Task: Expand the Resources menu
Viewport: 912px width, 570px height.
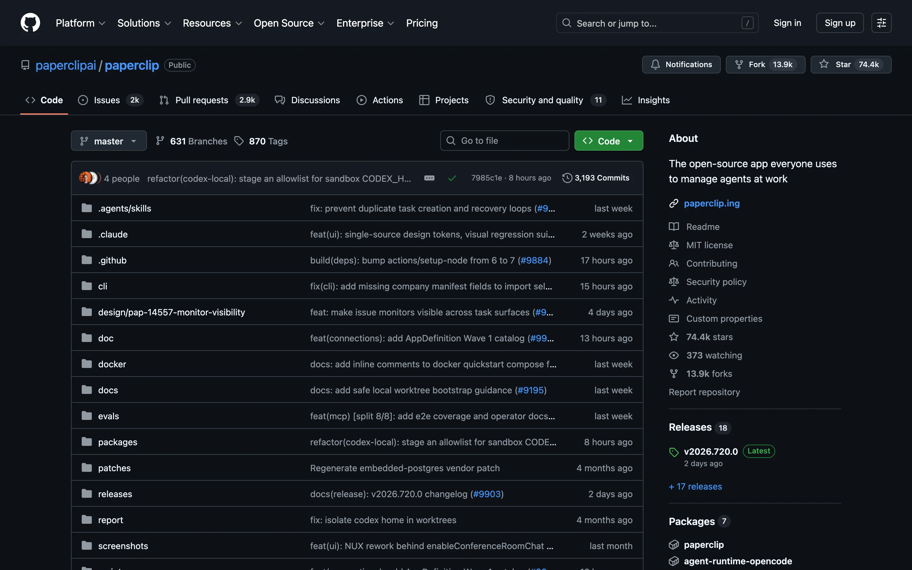Action: point(212,23)
